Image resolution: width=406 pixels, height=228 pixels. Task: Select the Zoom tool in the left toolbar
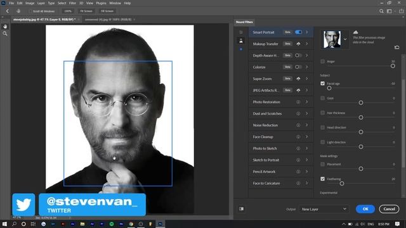[5, 34]
